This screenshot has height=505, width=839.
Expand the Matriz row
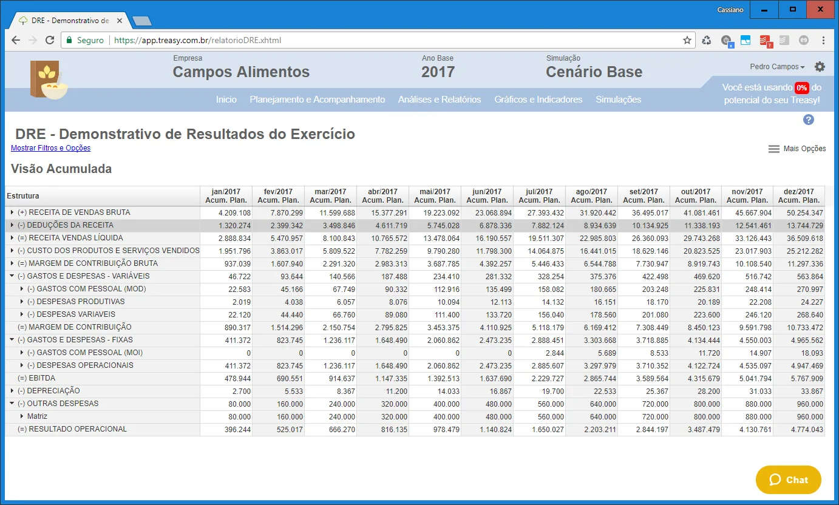click(22, 416)
